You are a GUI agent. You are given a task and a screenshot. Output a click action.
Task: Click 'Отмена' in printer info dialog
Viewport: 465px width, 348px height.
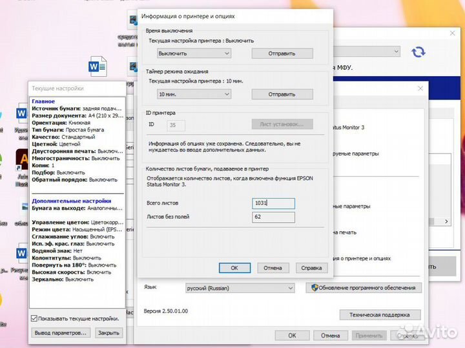[273, 268]
